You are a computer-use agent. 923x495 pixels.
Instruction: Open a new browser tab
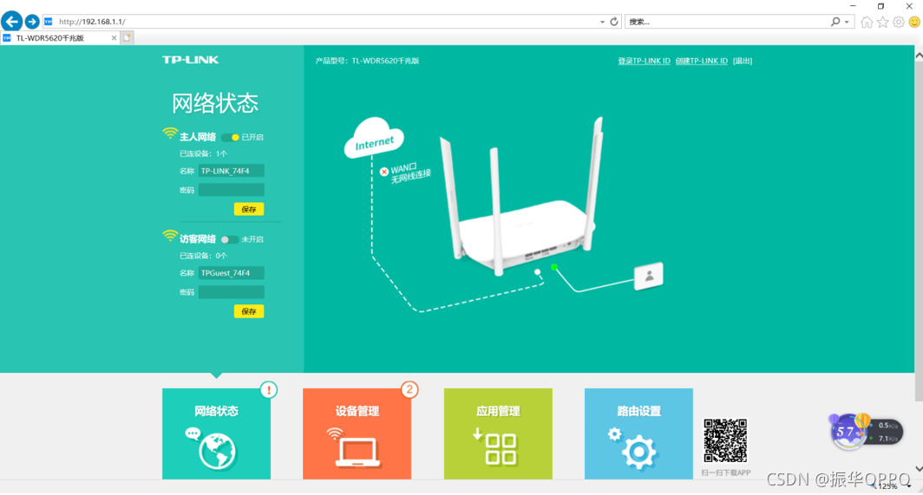[128, 37]
